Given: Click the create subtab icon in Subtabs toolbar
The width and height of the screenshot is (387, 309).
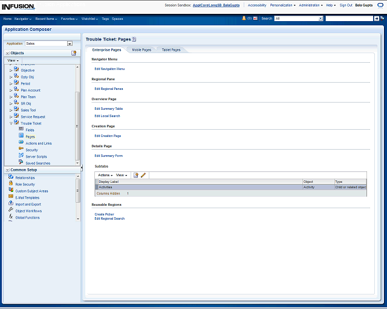Looking at the screenshot, I should coord(136,175).
